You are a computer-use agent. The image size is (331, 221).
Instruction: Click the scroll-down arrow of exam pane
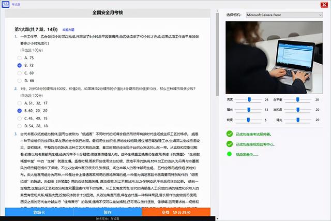click(x=217, y=219)
